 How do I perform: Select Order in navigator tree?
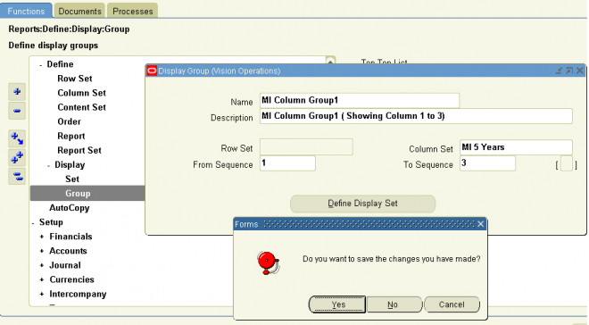tap(69, 121)
